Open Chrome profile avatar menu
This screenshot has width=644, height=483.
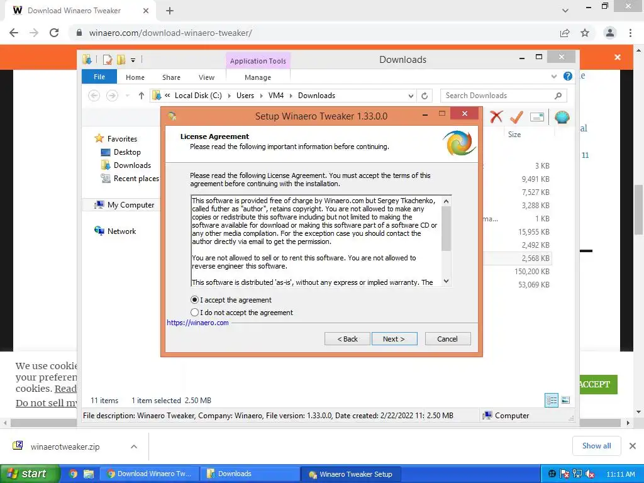[610, 33]
